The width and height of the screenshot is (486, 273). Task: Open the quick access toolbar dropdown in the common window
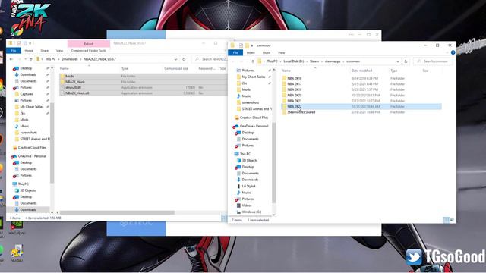click(252, 45)
